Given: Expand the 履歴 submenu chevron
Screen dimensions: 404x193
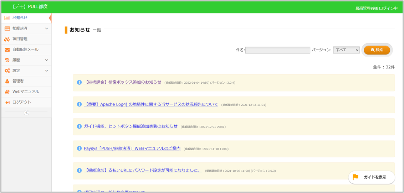Looking at the screenshot, I should tap(47, 60).
